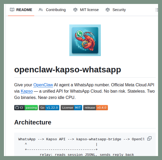Click the Contributing people icon
Image resolution: width=162 pixels, height=160 pixels.
coord(41,10)
